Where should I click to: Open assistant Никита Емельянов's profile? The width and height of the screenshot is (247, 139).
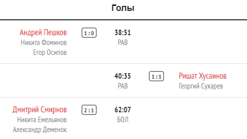tap(41, 120)
